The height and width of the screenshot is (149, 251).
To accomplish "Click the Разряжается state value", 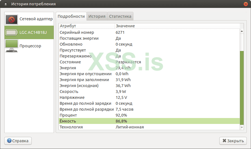I will click(x=128, y=62).
